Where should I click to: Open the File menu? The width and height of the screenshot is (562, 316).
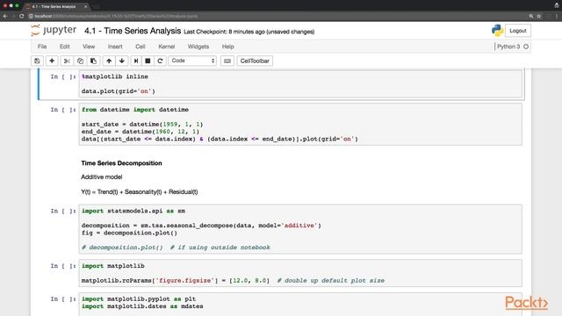(x=42, y=47)
